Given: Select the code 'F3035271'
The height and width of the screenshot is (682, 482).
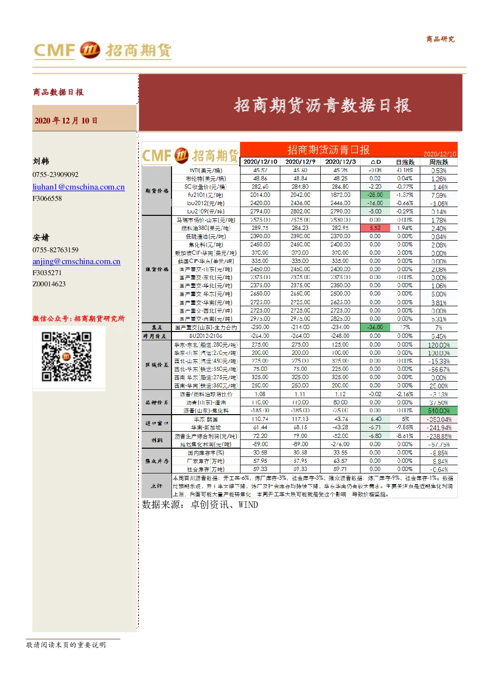Looking at the screenshot, I should tap(47, 273).
